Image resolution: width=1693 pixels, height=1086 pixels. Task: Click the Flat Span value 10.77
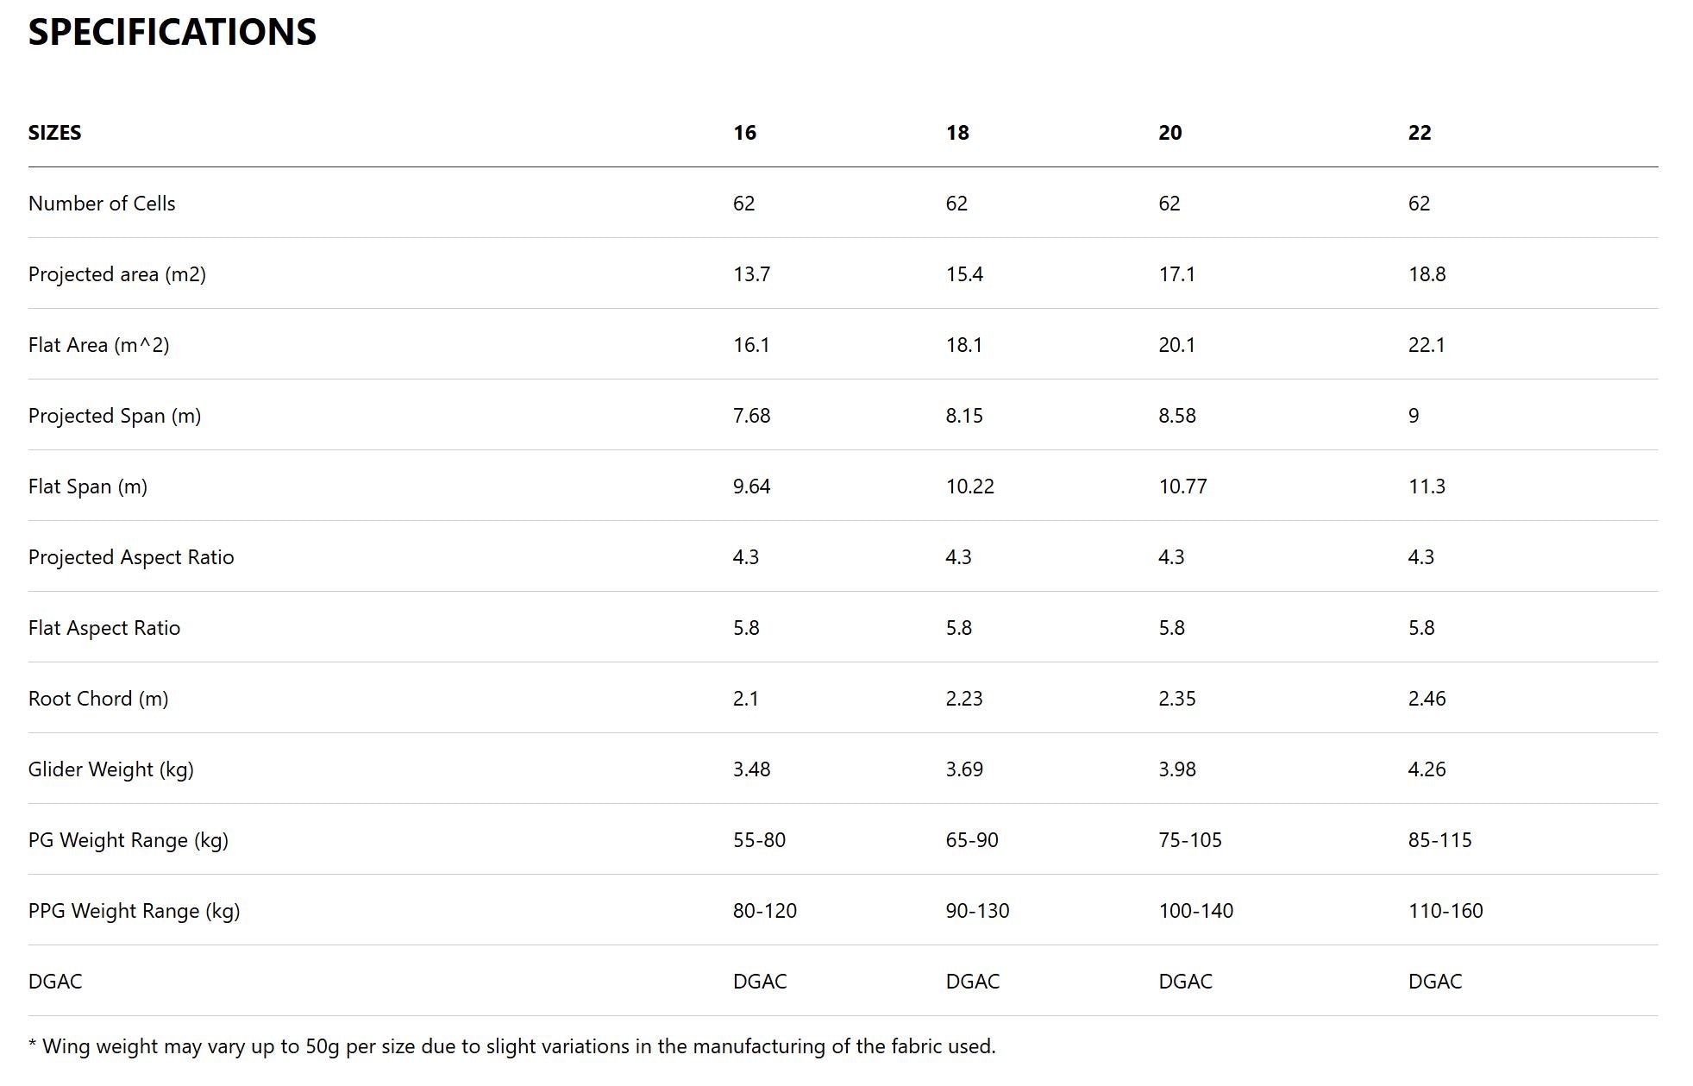coord(1182,487)
